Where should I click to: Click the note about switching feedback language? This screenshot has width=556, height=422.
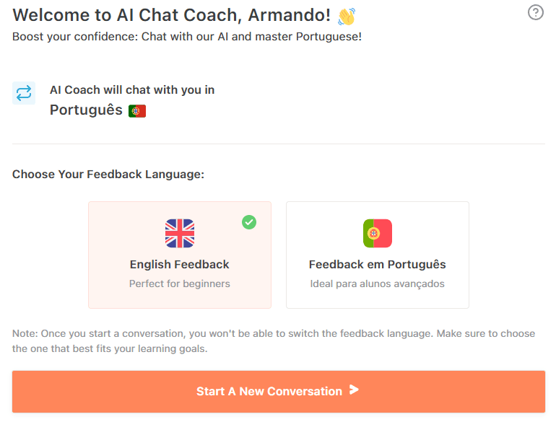click(274, 340)
